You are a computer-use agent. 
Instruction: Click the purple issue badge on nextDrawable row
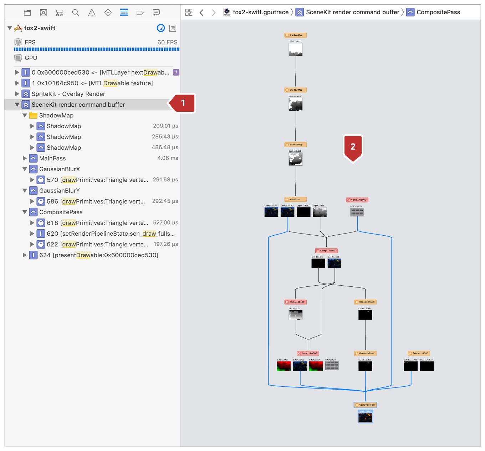tap(176, 72)
